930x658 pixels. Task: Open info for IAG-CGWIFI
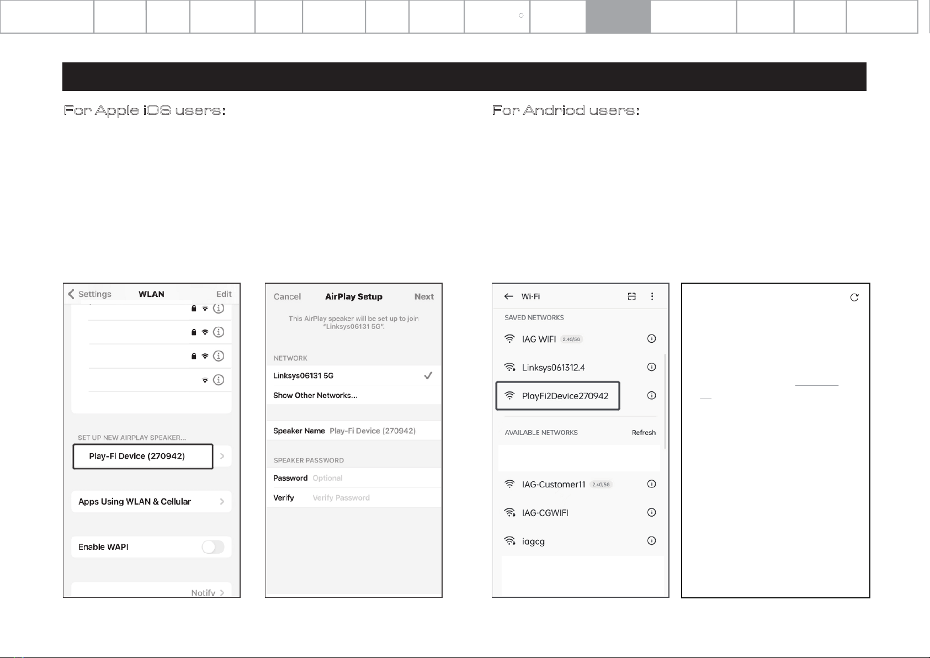click(x=651, y=512)
